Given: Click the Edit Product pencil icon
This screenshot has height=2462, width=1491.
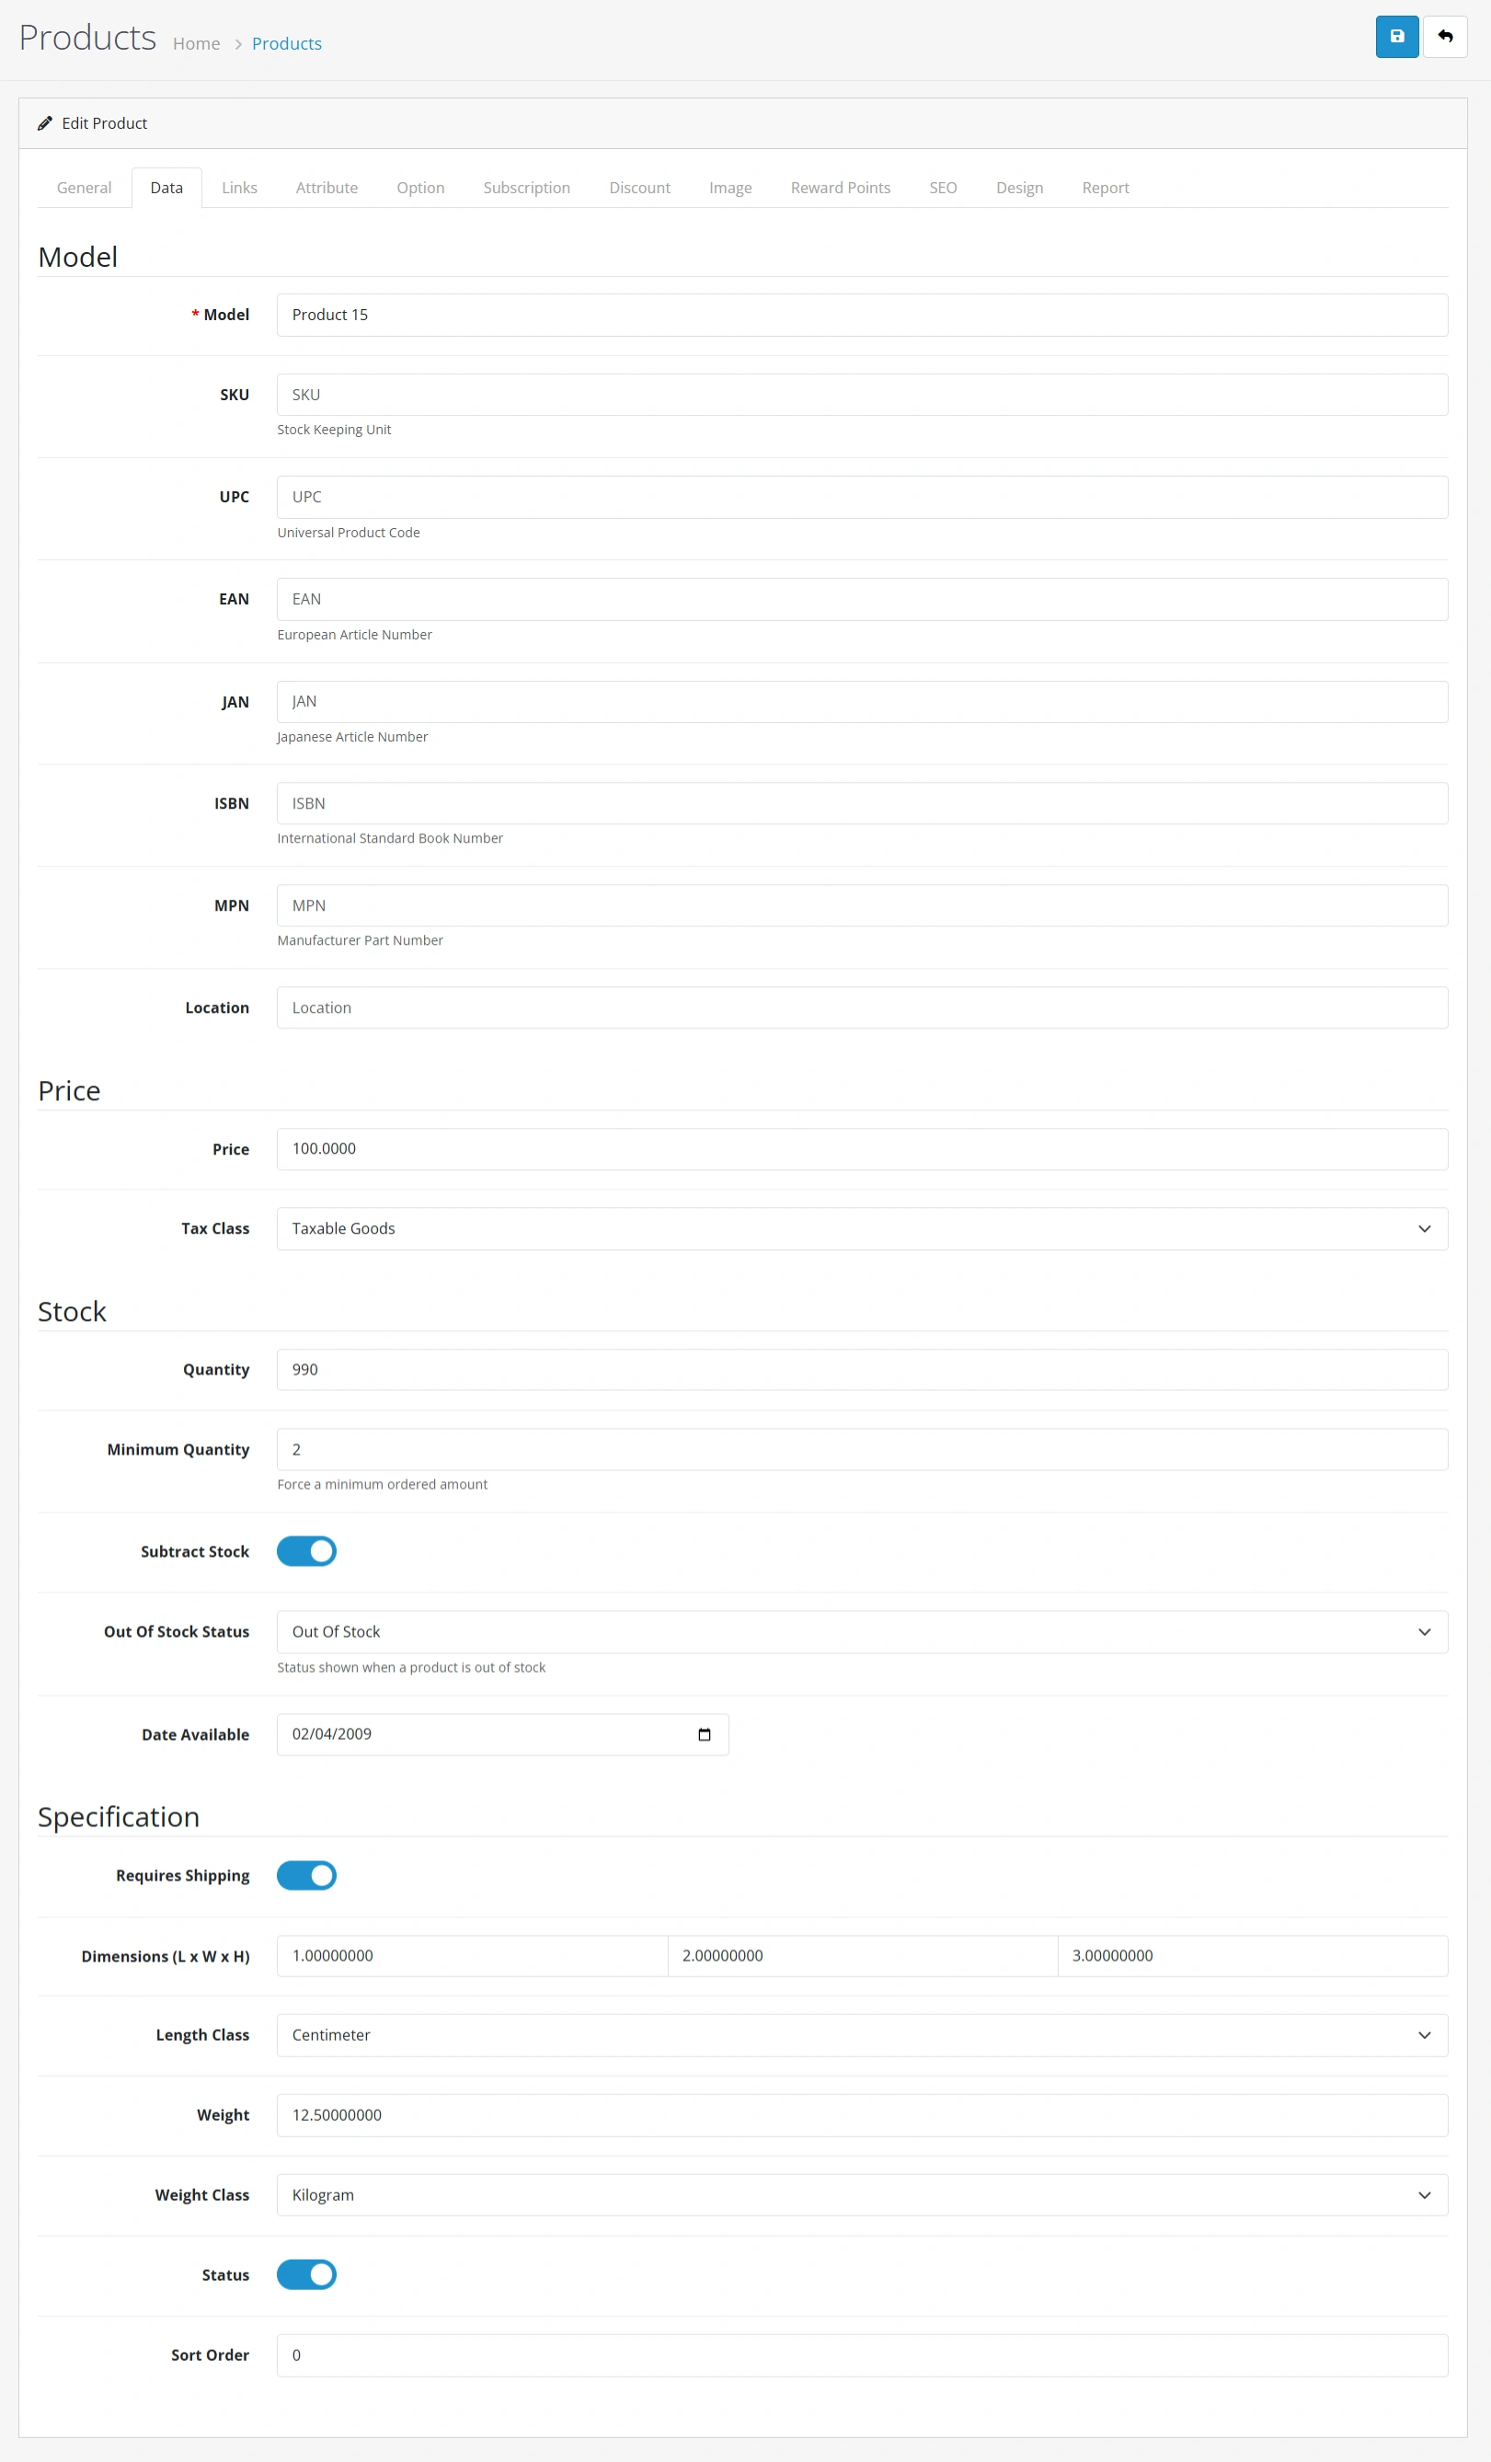Looking at the screenshot, I should (x=45, y=123).
